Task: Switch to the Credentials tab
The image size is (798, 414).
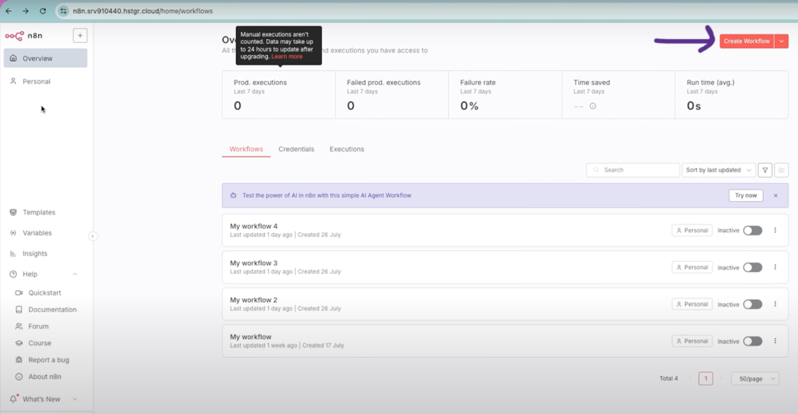Action: (x=296, y=149)
